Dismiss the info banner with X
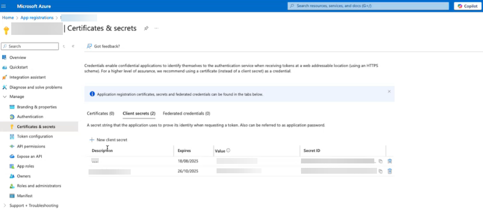 pyautogui.click(x=389, y=91)
